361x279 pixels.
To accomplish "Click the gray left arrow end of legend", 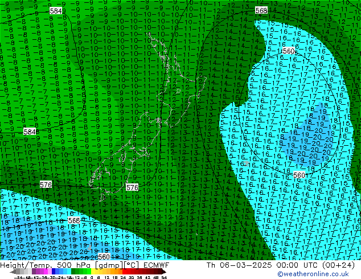I will click(13, 272).
